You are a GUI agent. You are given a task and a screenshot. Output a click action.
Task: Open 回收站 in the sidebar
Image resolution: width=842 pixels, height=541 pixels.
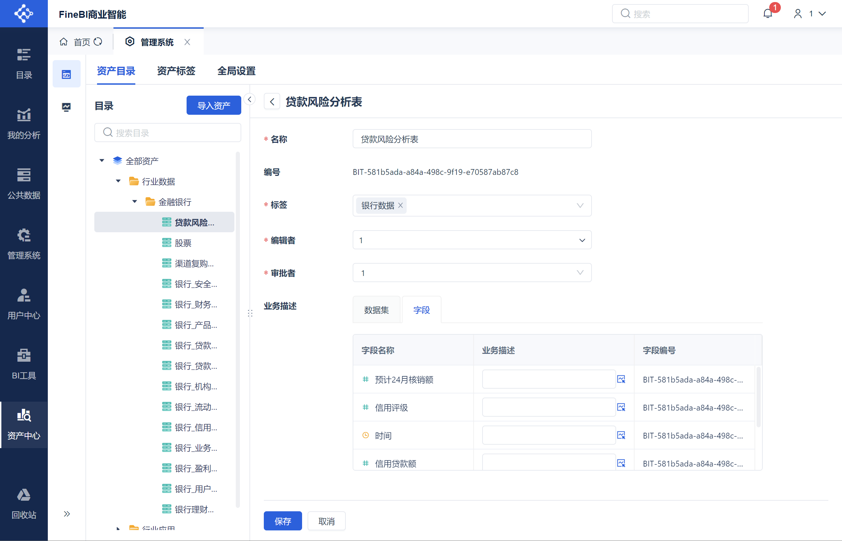24,504
